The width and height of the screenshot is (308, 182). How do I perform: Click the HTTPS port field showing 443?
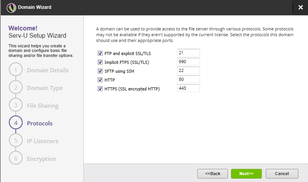(188, 88)
